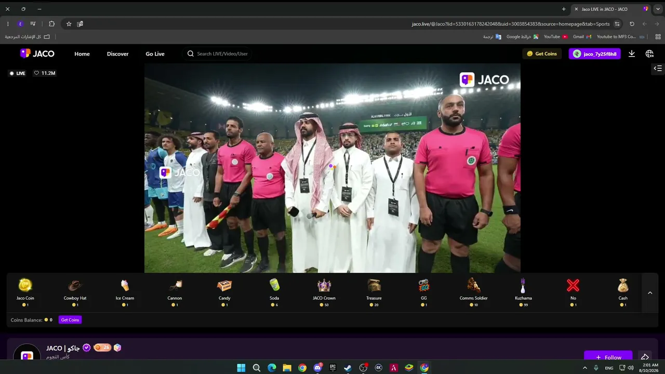The image size is (665, 374).
Task: Open the volume control in system tray
Action: (631, 368)
